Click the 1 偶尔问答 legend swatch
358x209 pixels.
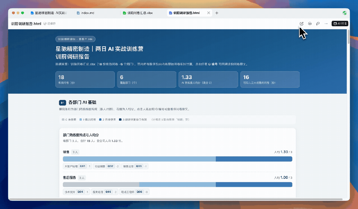point(81,120)
